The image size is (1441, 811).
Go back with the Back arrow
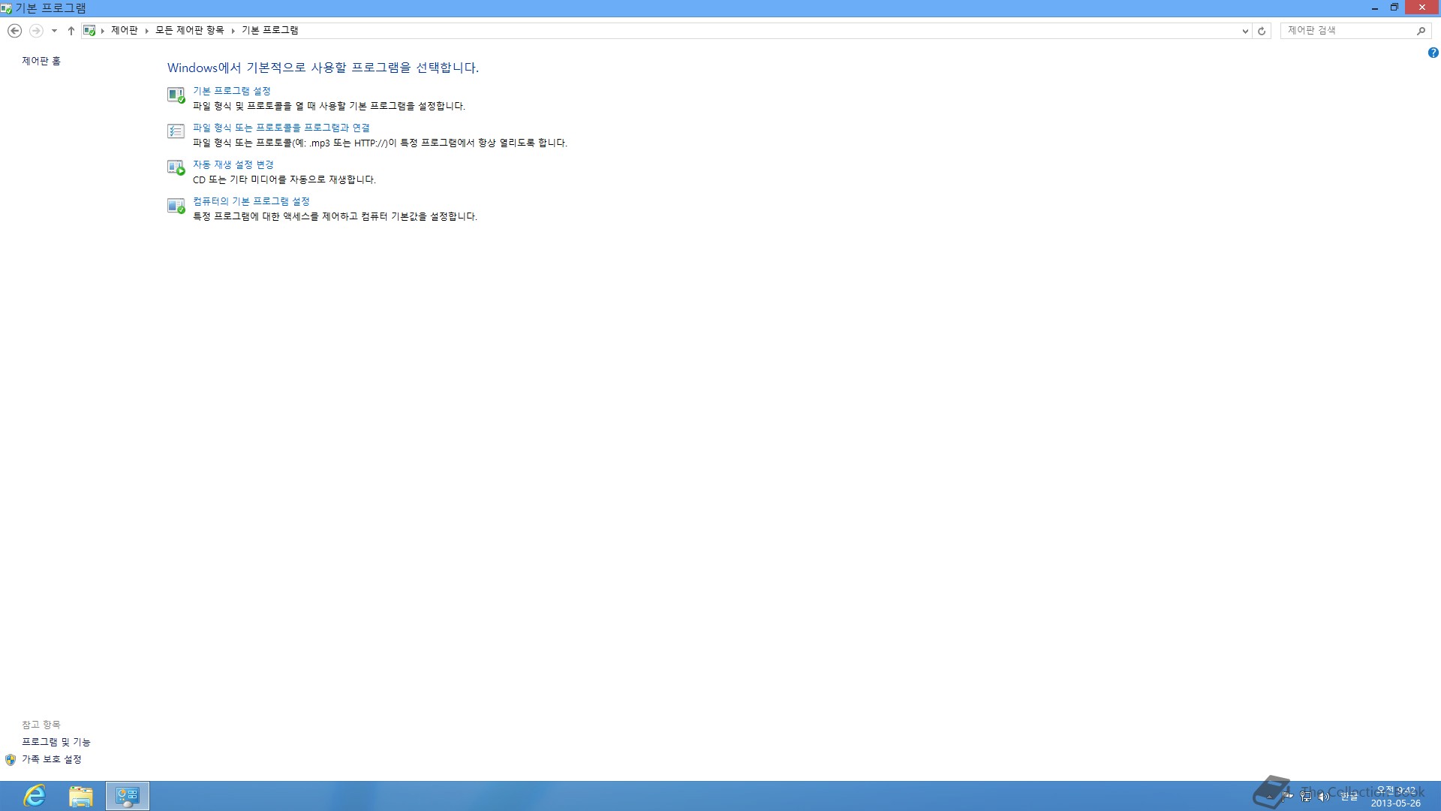pos(14,31)
